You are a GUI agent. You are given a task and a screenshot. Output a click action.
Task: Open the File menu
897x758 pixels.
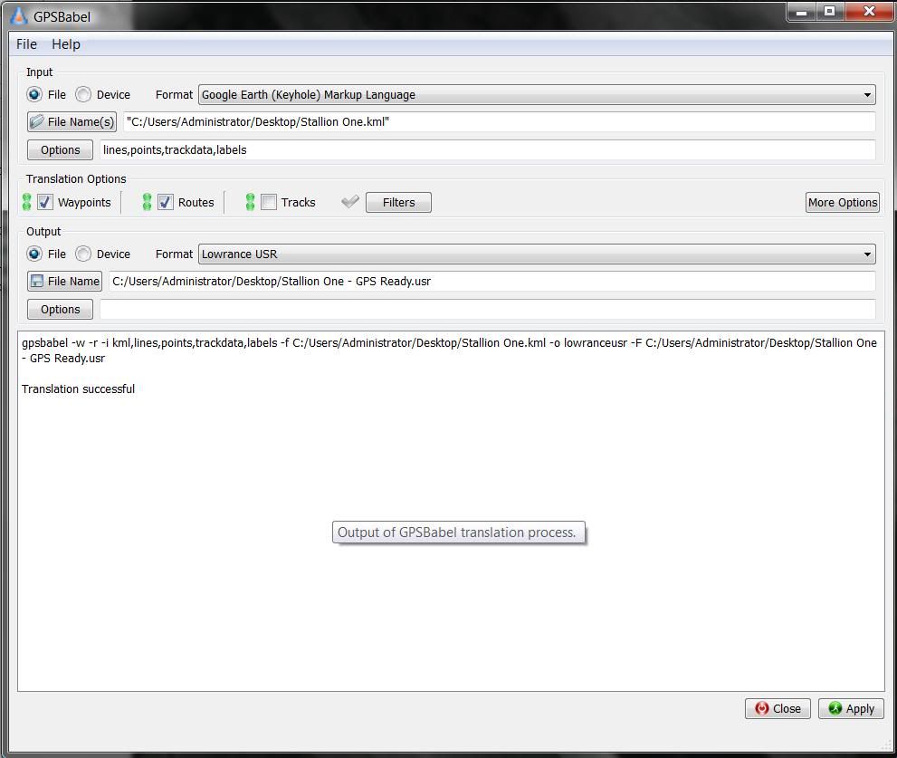pyautogui.click(x=26, y=44)
